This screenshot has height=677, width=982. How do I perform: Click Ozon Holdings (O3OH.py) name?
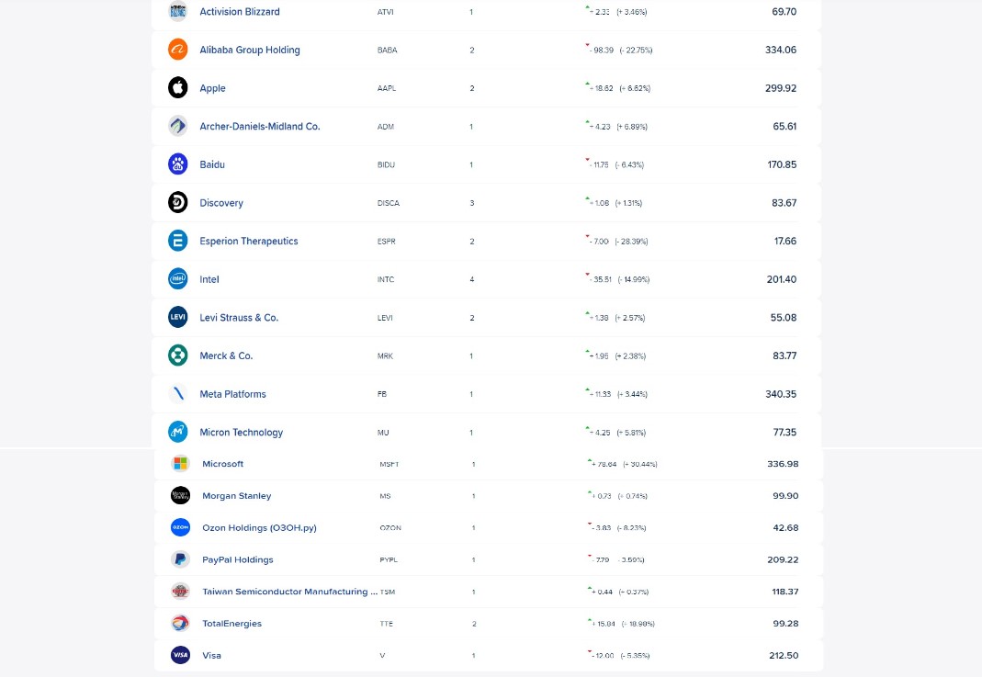tap(259, 528)
